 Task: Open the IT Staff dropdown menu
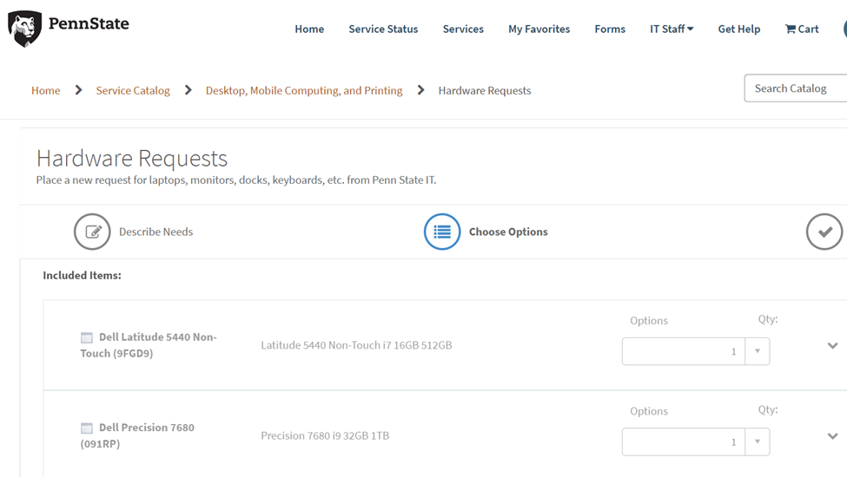pyautogui.click(x=672, y=29)
